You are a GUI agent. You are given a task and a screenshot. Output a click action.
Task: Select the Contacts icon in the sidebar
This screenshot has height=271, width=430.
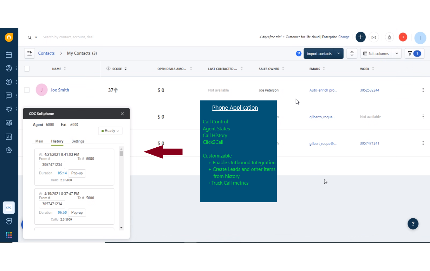9,68
